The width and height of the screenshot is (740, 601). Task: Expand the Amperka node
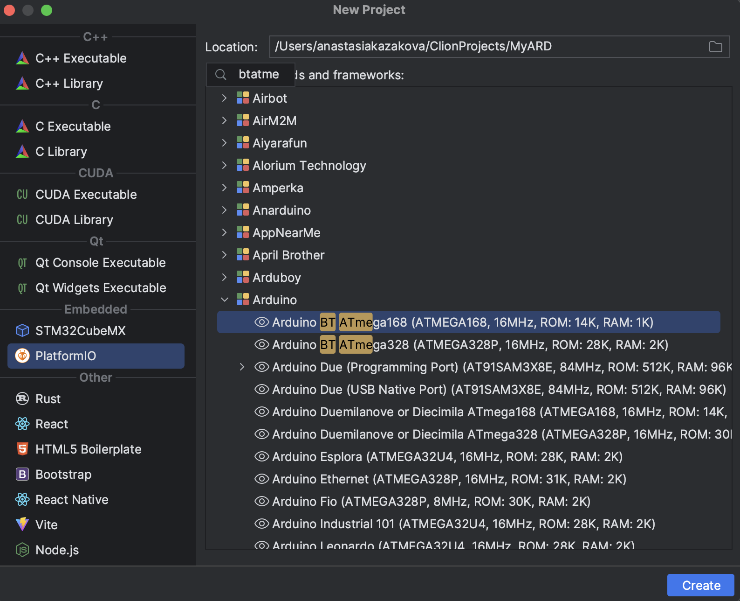tap(225, 188)
